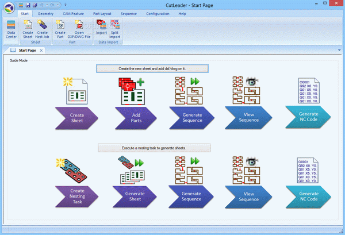The height and width of the screenshot is (235, 345).
Task: Click Create Sheet in the ribbon
Action: 28,29
